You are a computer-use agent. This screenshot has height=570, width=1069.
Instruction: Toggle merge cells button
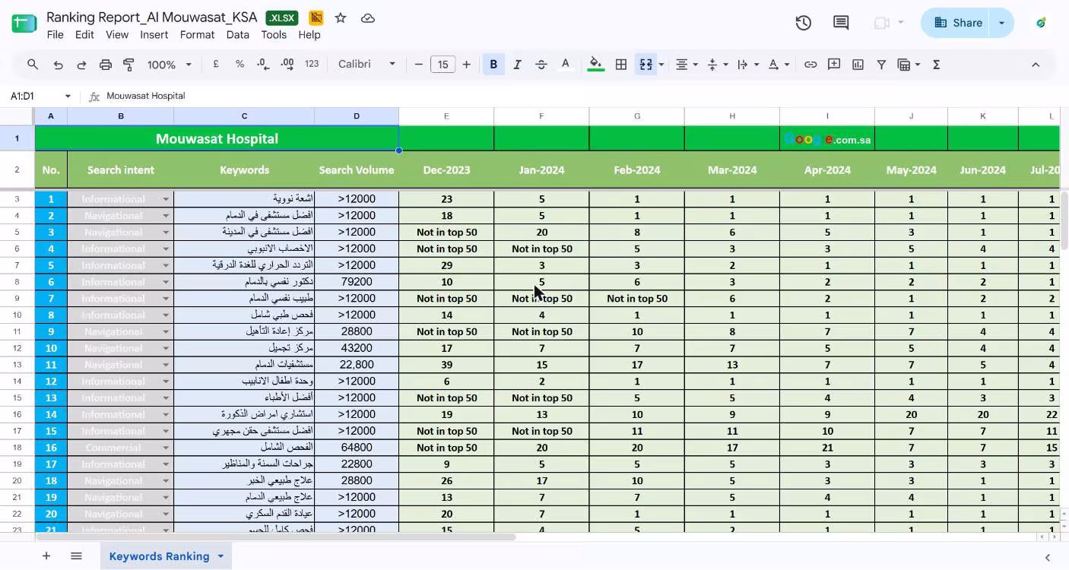point(646,65)
